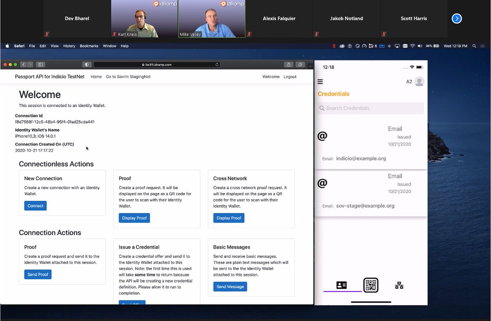The image size is (491, 321).
Task: Select Karl Kneis video tile
Action: click(x=144, y=19)
